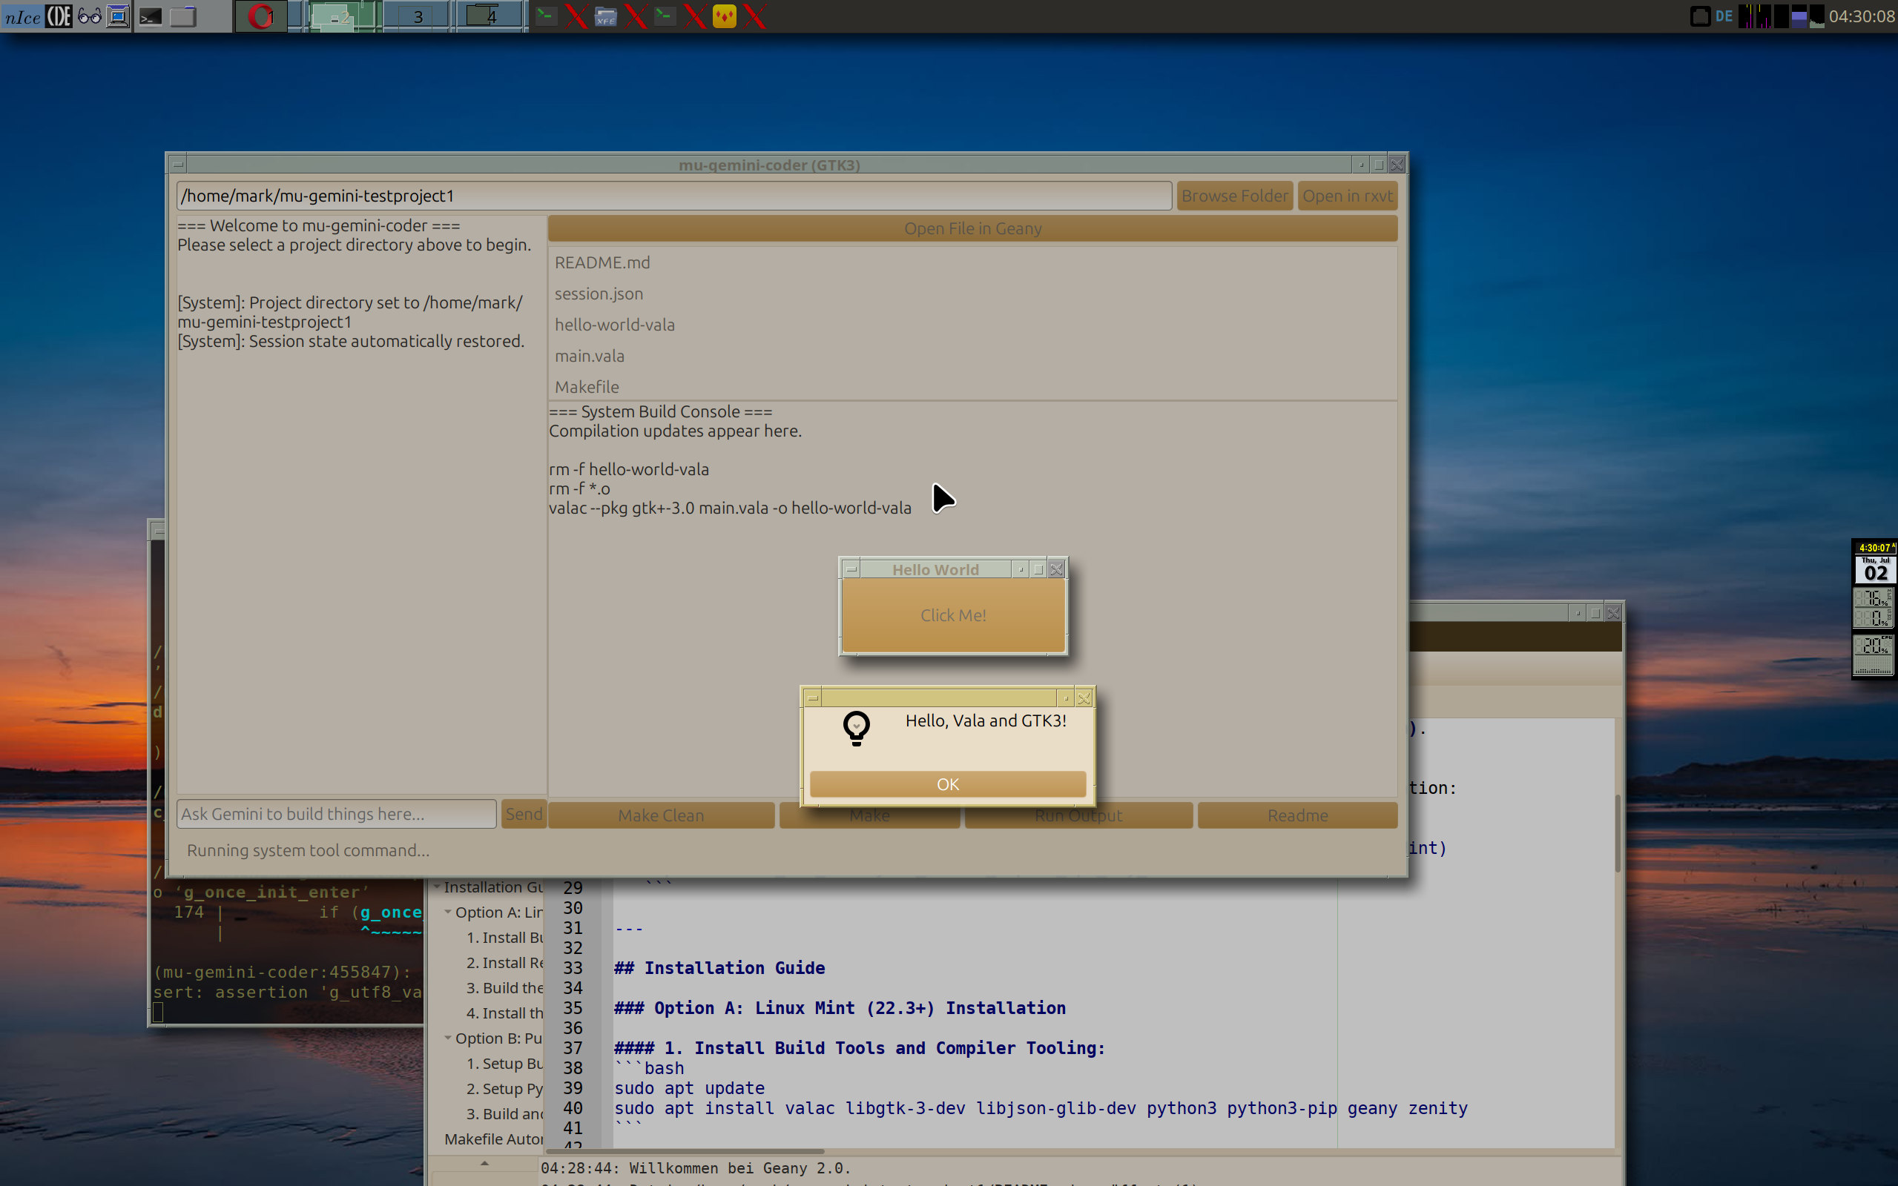Select '1. Install Bu…' in Geany's symbol tree
The height and width of the screenshot is (1186, 1898).
coord(504,938)
